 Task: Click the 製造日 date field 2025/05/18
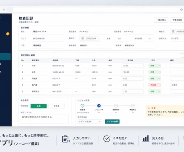click(x=89, y=38)
